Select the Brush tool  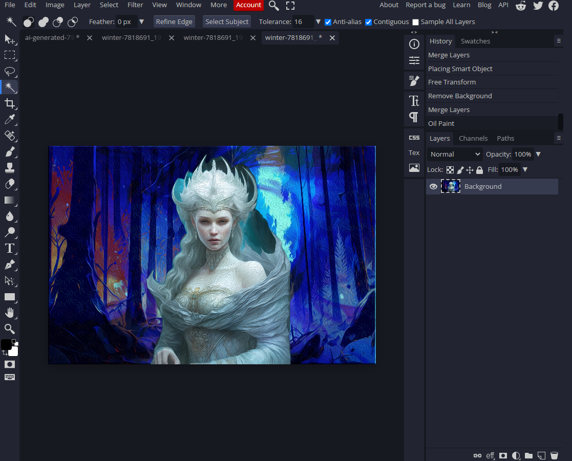pos(10,151)
